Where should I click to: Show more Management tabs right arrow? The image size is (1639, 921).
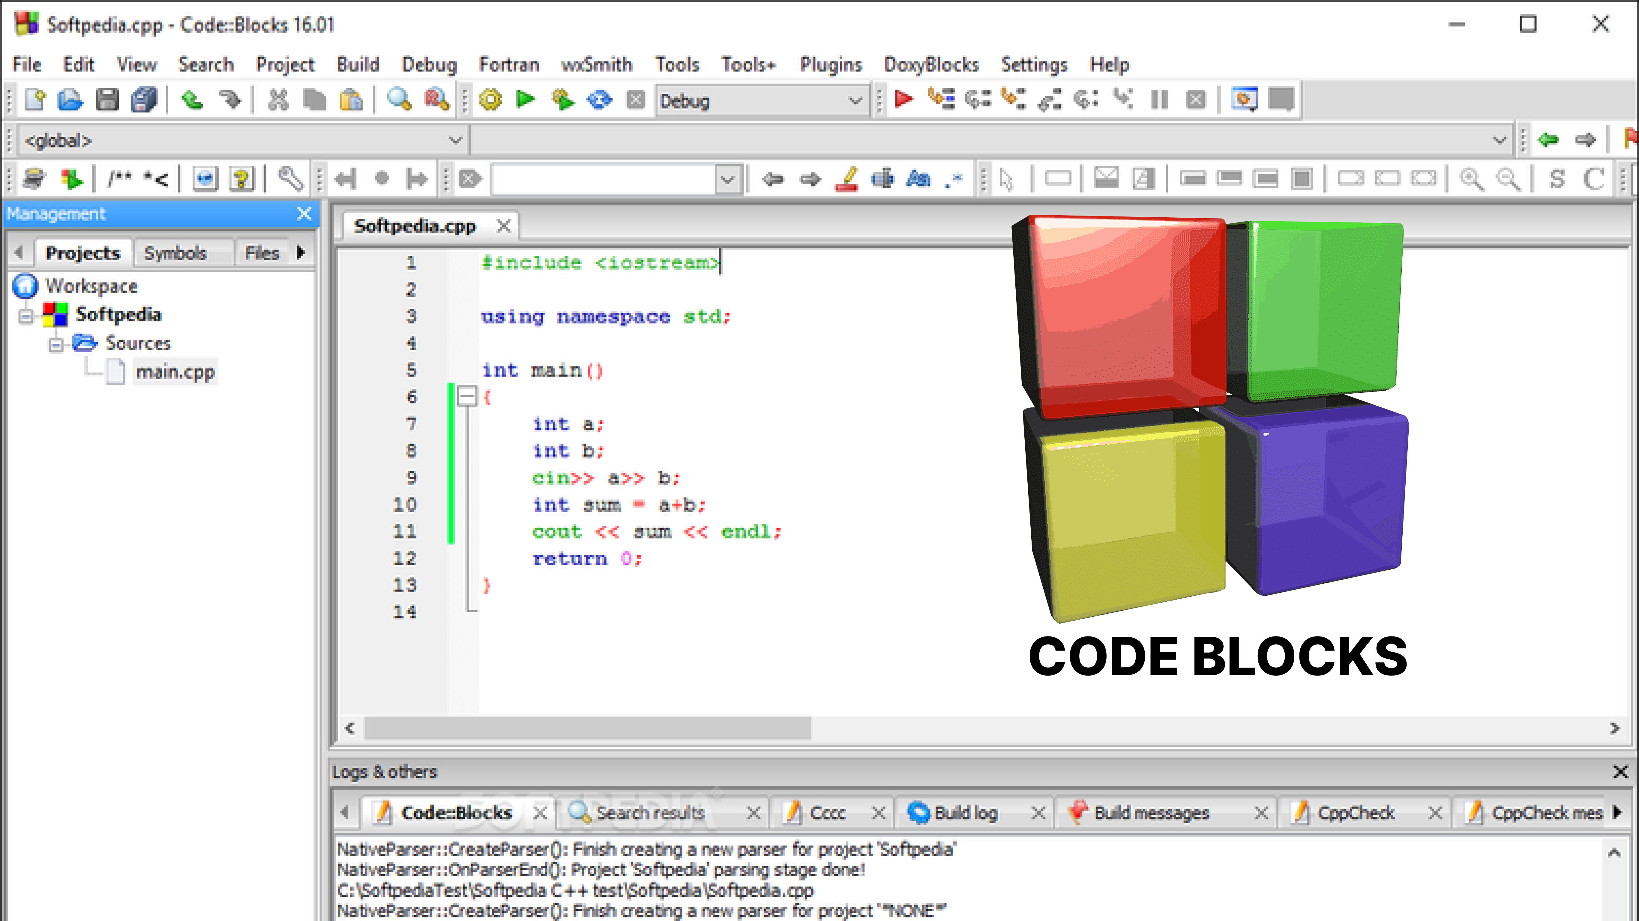tap(301, 252)
